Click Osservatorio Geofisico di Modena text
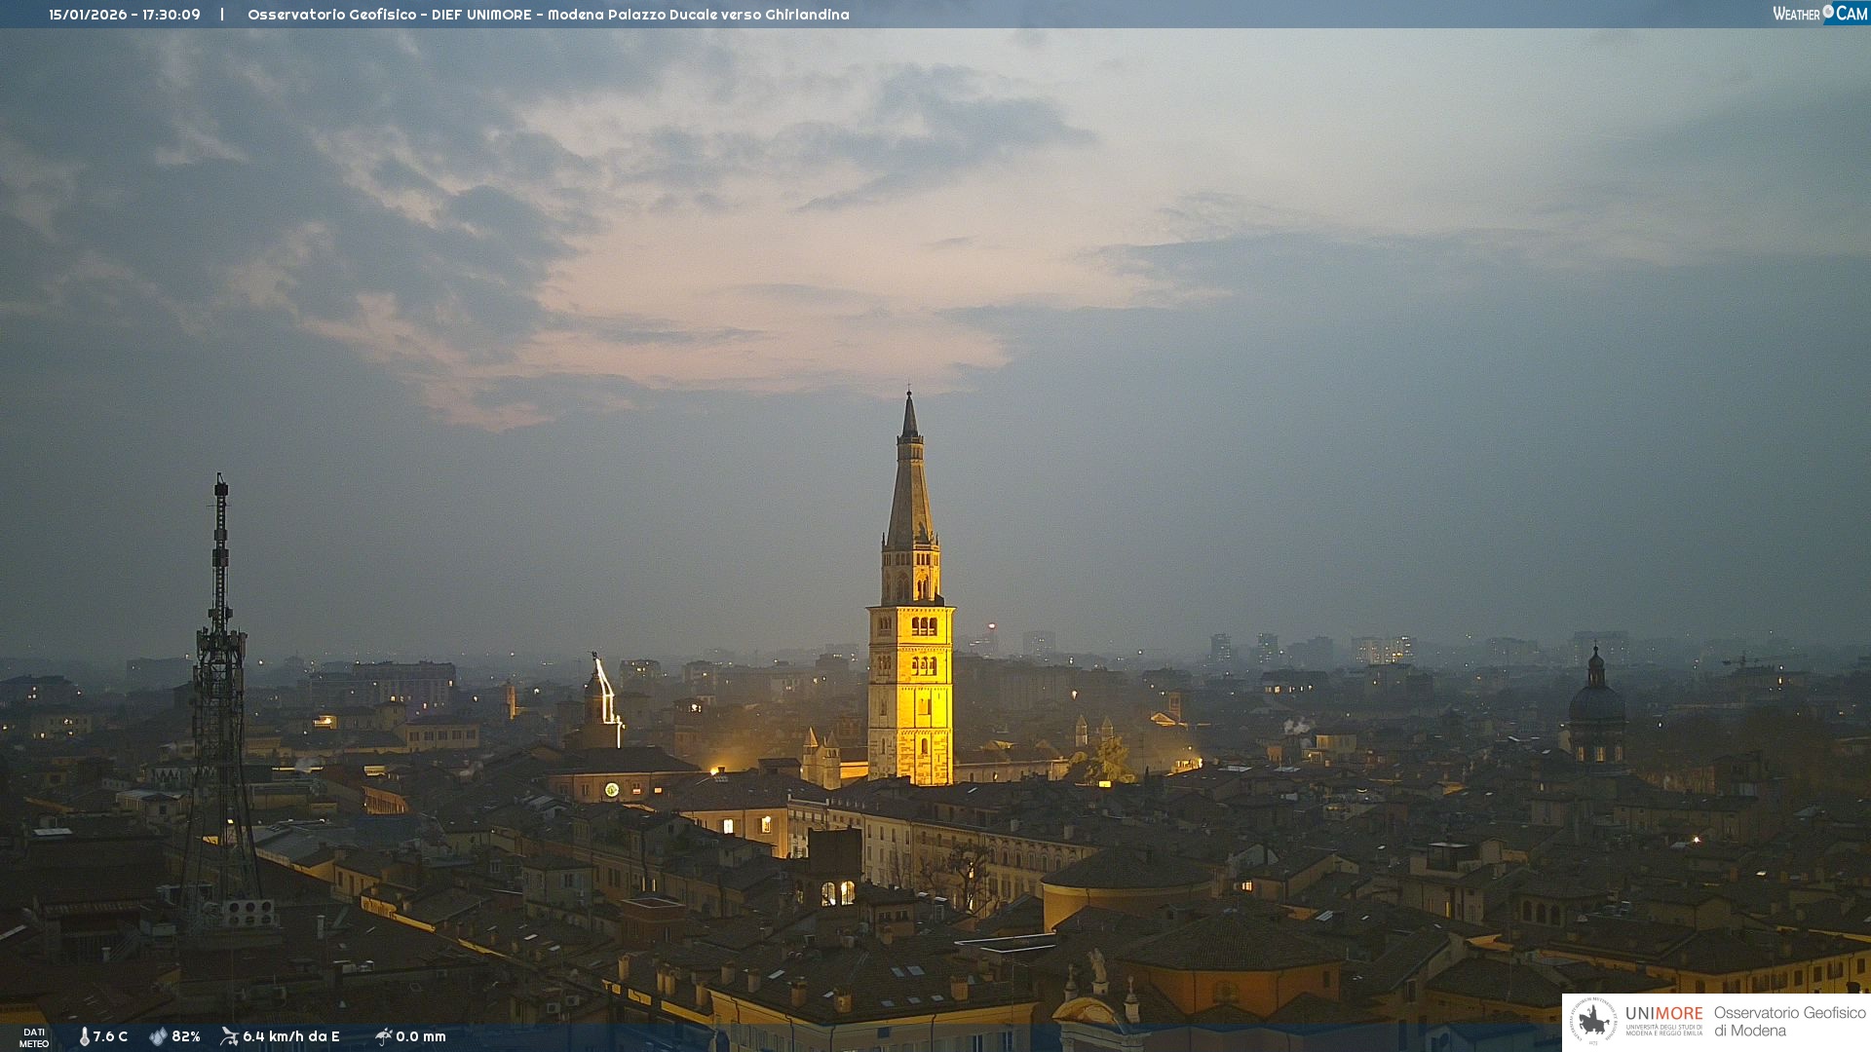 1789,1022
